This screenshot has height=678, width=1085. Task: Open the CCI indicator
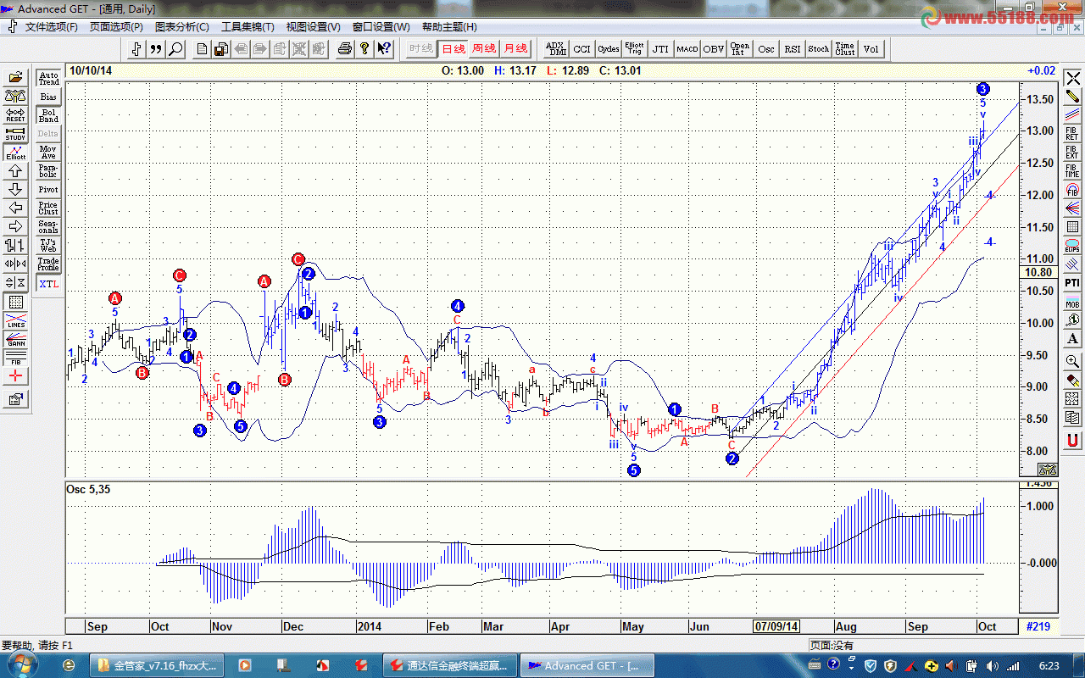click(581, 49)
